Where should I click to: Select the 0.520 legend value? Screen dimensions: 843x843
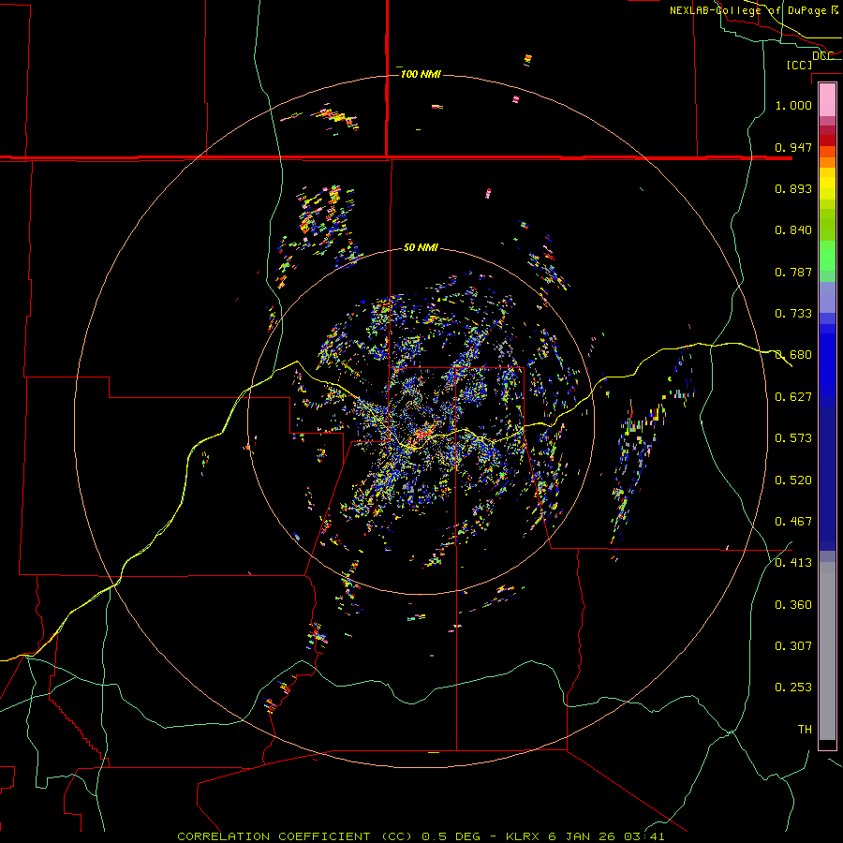click(793, 481)
